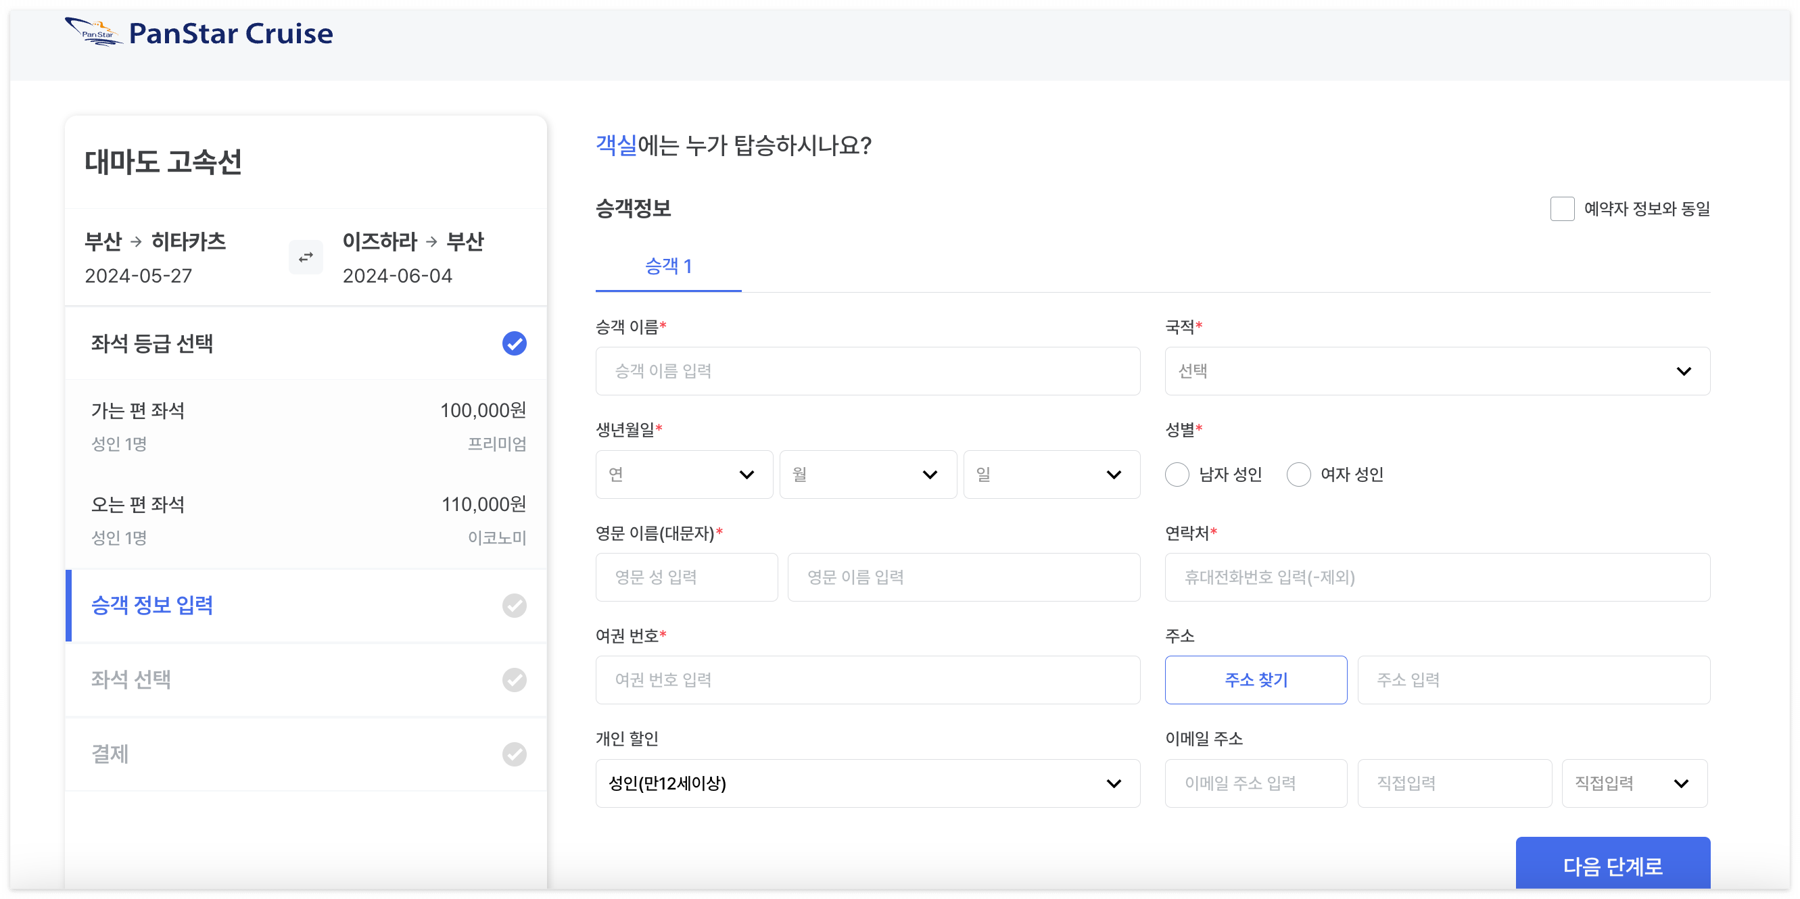Expand the 연 year dropdown
Image resolution: width=1800 pixels, height=899 pixels.
click(684, 475)
